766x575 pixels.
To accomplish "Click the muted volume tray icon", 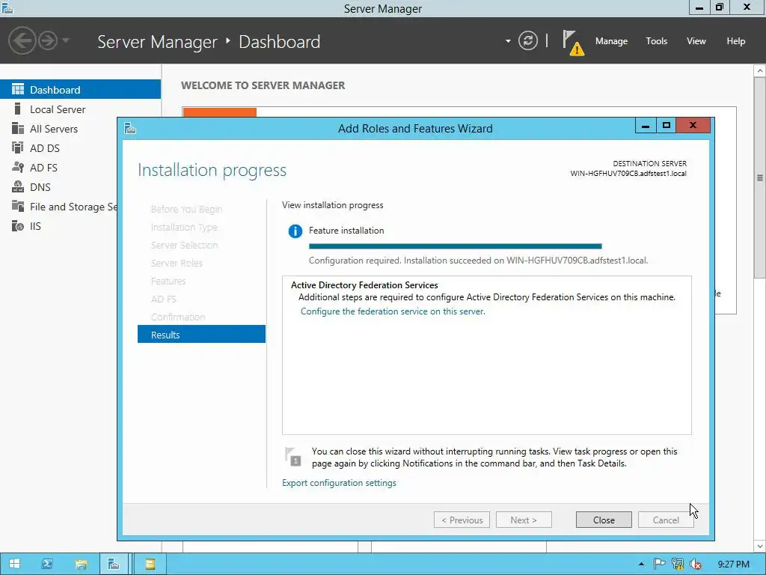I will (x=696, y=565).
